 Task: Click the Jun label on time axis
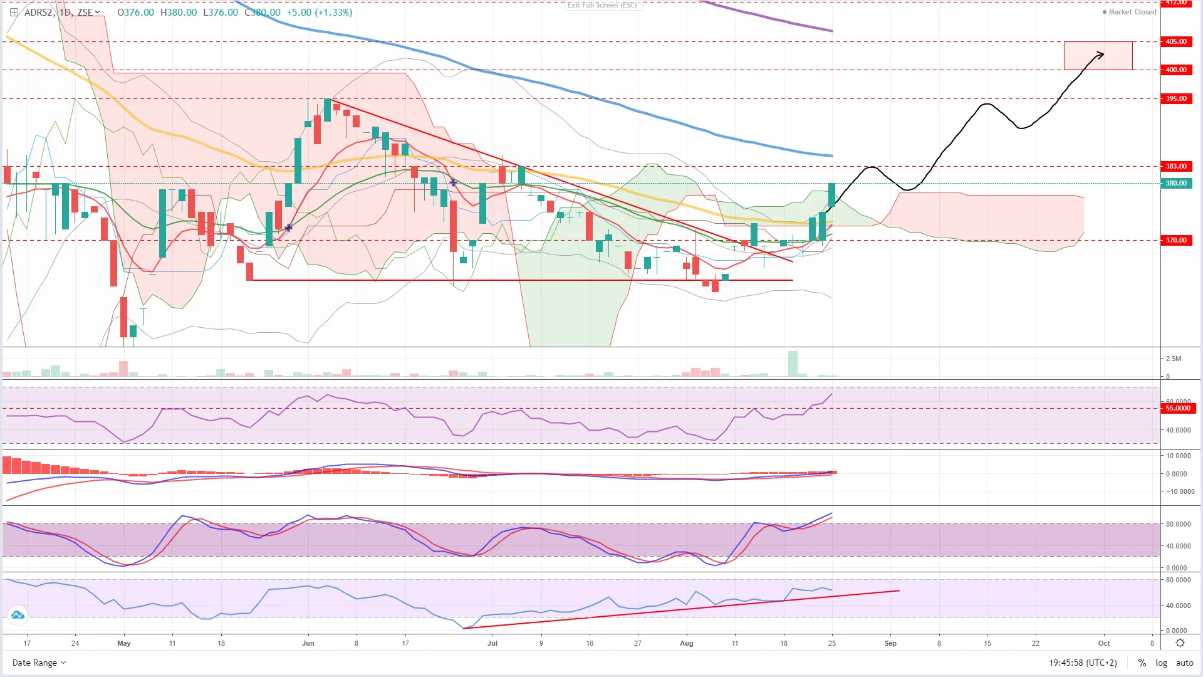(308, 643)
